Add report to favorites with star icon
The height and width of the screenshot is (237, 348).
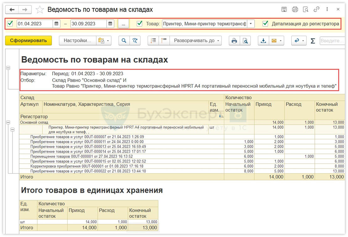[x=40, y=10]
